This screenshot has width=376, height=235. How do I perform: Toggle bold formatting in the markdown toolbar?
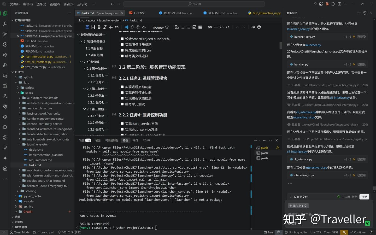point(99,27)
